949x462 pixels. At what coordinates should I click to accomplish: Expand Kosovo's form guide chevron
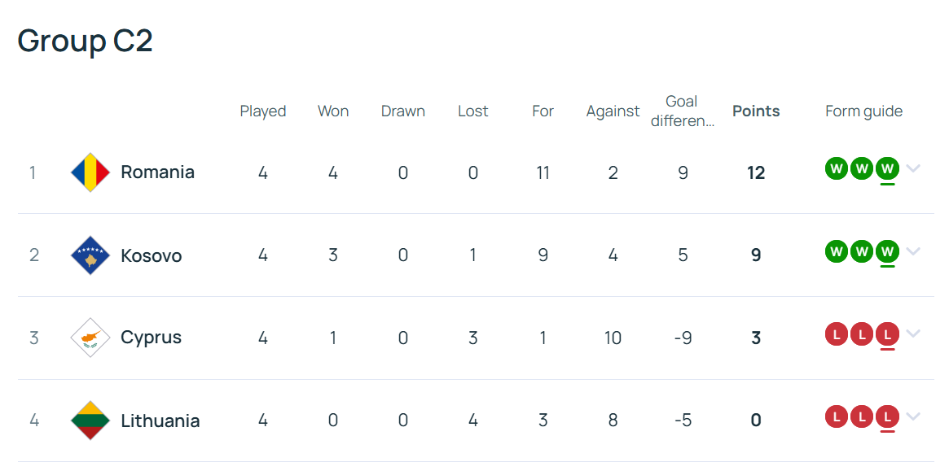tap(913, 251)
